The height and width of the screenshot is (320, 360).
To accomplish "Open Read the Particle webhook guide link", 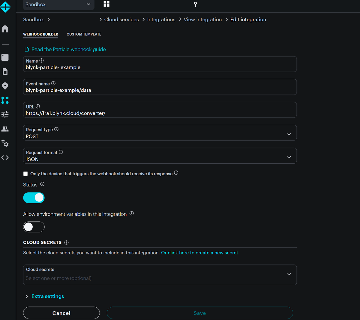I will (x=69, y=49).
